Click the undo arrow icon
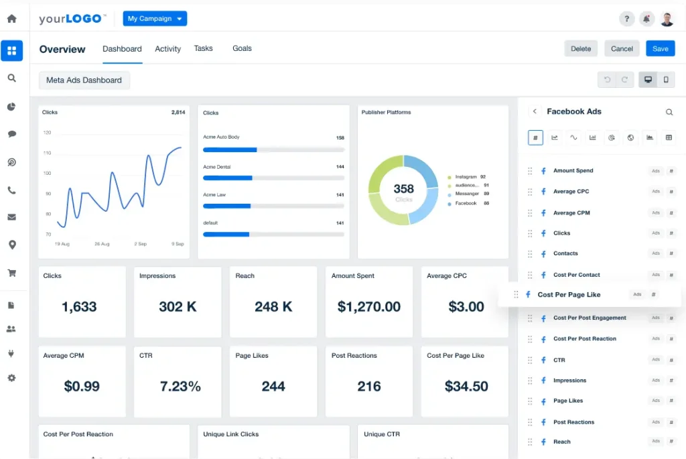The height and width of the screenshot is (459, 686). click(x=607, y=80)
